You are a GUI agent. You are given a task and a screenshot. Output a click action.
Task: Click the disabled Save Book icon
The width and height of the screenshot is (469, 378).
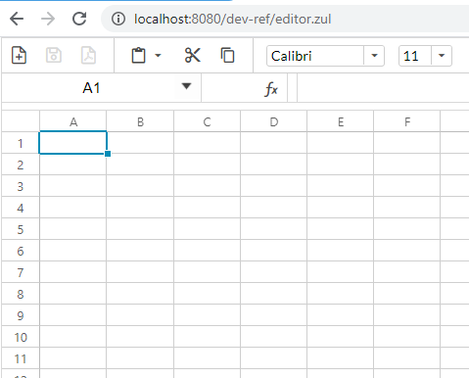[54, 55]
